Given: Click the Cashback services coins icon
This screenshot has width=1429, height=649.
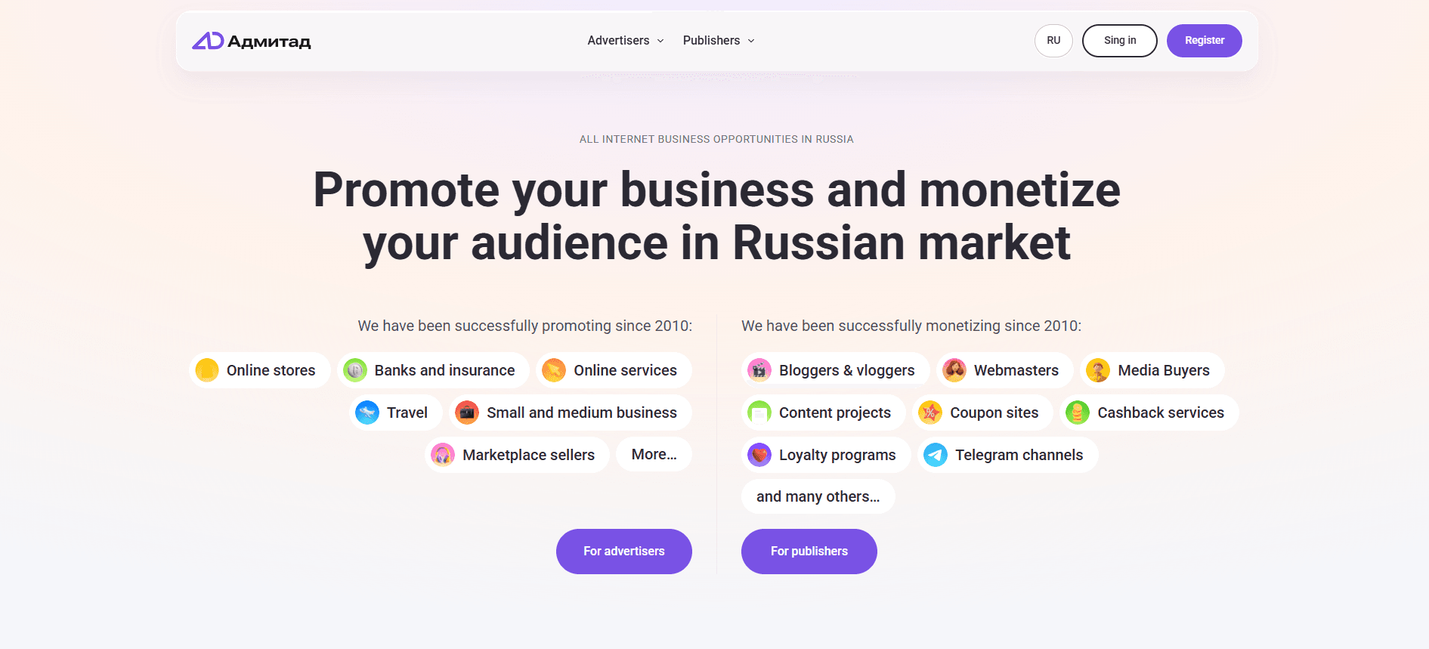Looking at the screenshot, I should coord(1078,413).
